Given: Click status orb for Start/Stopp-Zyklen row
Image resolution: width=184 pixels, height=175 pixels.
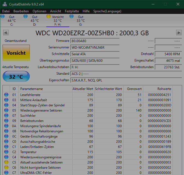Looking at the screenshot, I should 6,105.
